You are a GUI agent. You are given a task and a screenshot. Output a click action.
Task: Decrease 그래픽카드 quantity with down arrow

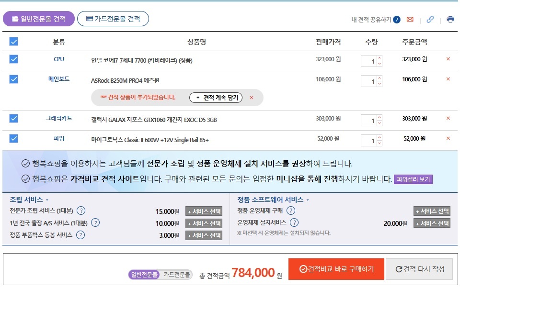pyautogui.click(x=379, y=123)
